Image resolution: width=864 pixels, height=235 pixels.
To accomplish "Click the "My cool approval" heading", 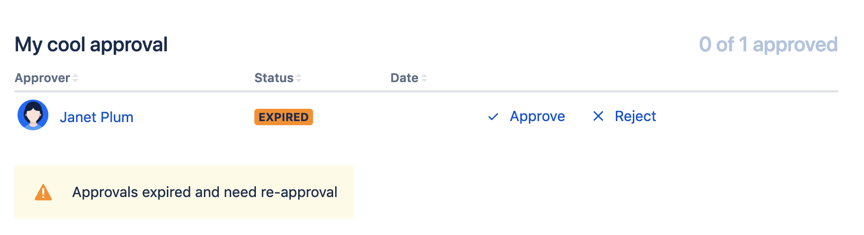I will click(91, 45).
